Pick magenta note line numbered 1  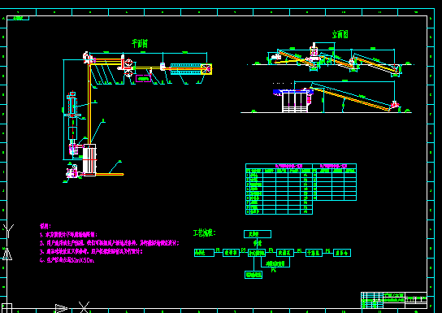coord(68,235)
